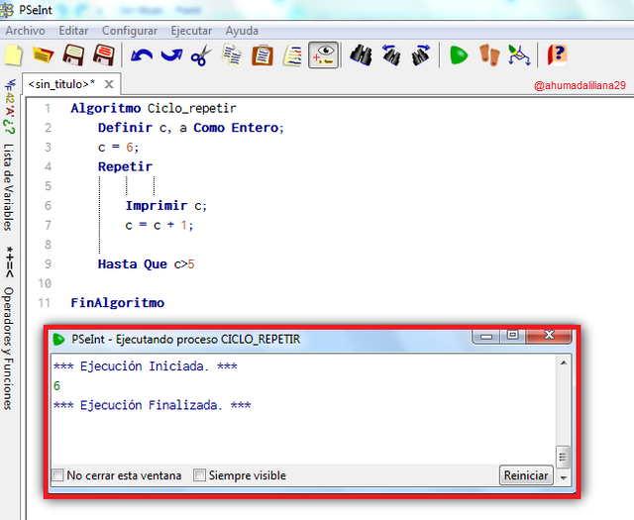
Task: Open the Archivo menu
Action: pos(25,31)
